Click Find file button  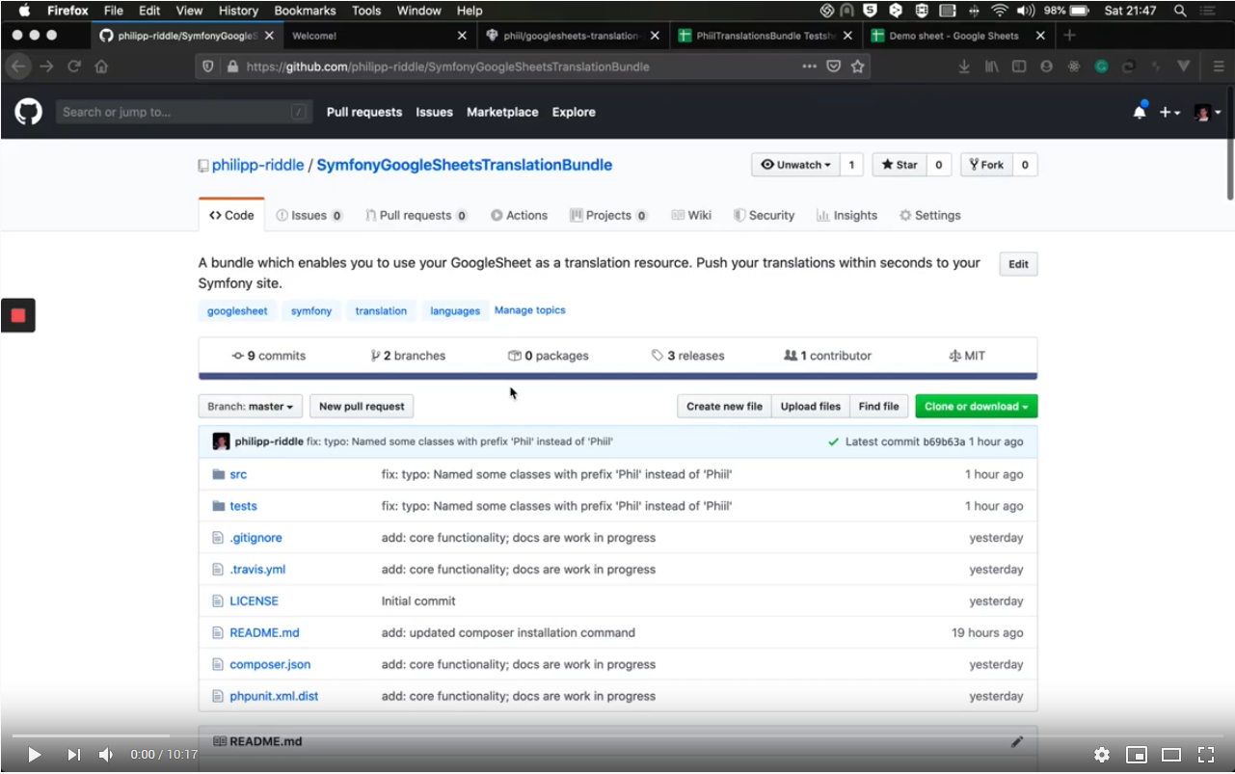coord(878,407)
